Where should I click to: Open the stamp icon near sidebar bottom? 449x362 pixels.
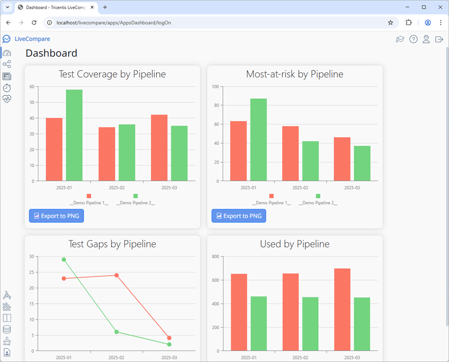click(7, 340)
